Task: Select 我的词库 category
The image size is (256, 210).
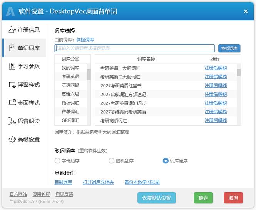Action: pos(70,68)
